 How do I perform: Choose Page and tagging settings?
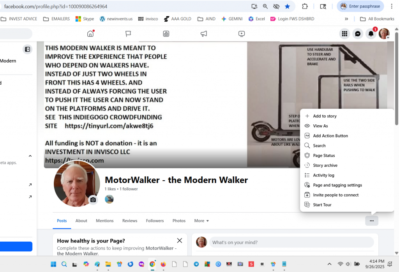[x=337, y=185]
